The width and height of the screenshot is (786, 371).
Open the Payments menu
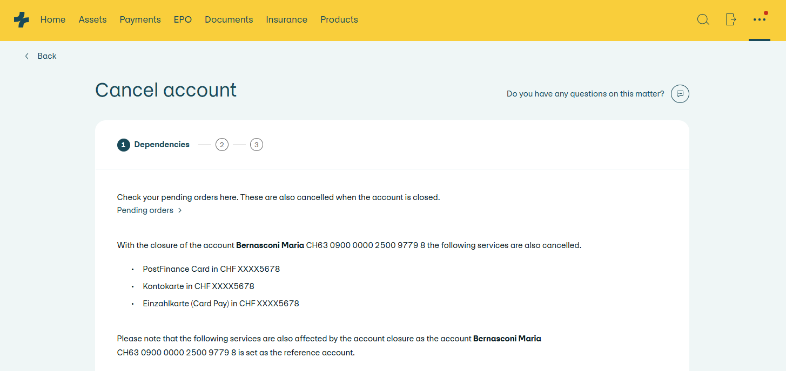(x=140, y=19)
